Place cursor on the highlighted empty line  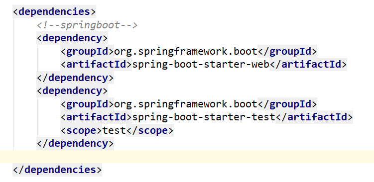click(x=187, y=157)
